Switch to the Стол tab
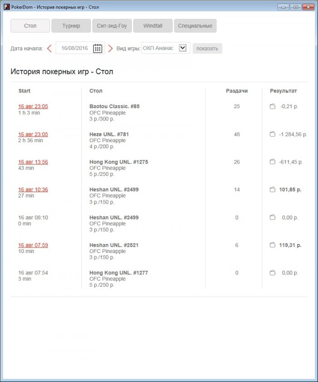The width and height of the screenshot is (318, 382). coord(30,26)
